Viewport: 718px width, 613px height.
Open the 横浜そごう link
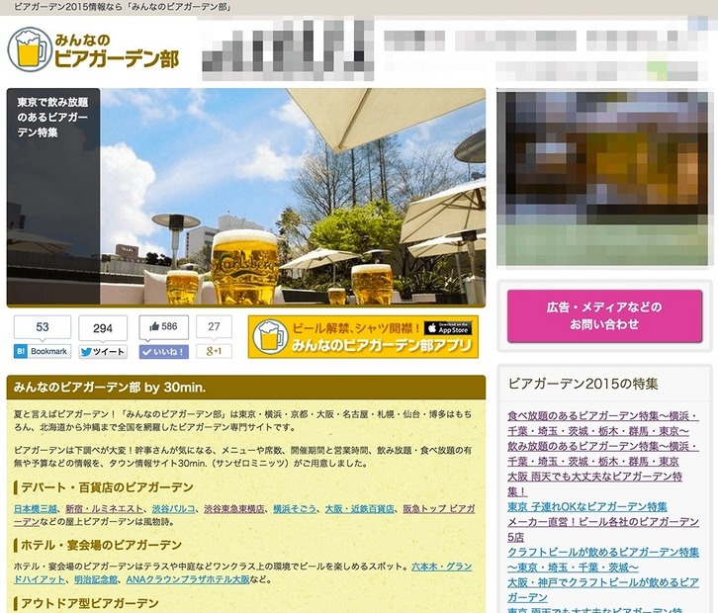[295, 508]
